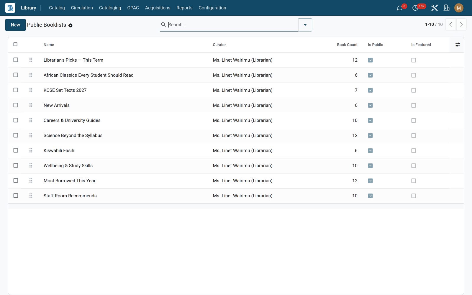Open the Reports menu

(184, 8)
